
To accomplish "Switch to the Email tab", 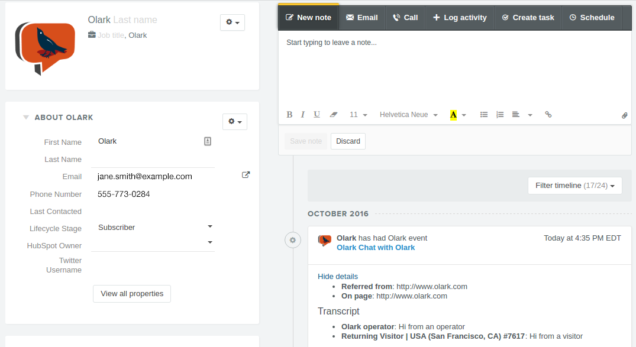I will click(x=361, y=17).
